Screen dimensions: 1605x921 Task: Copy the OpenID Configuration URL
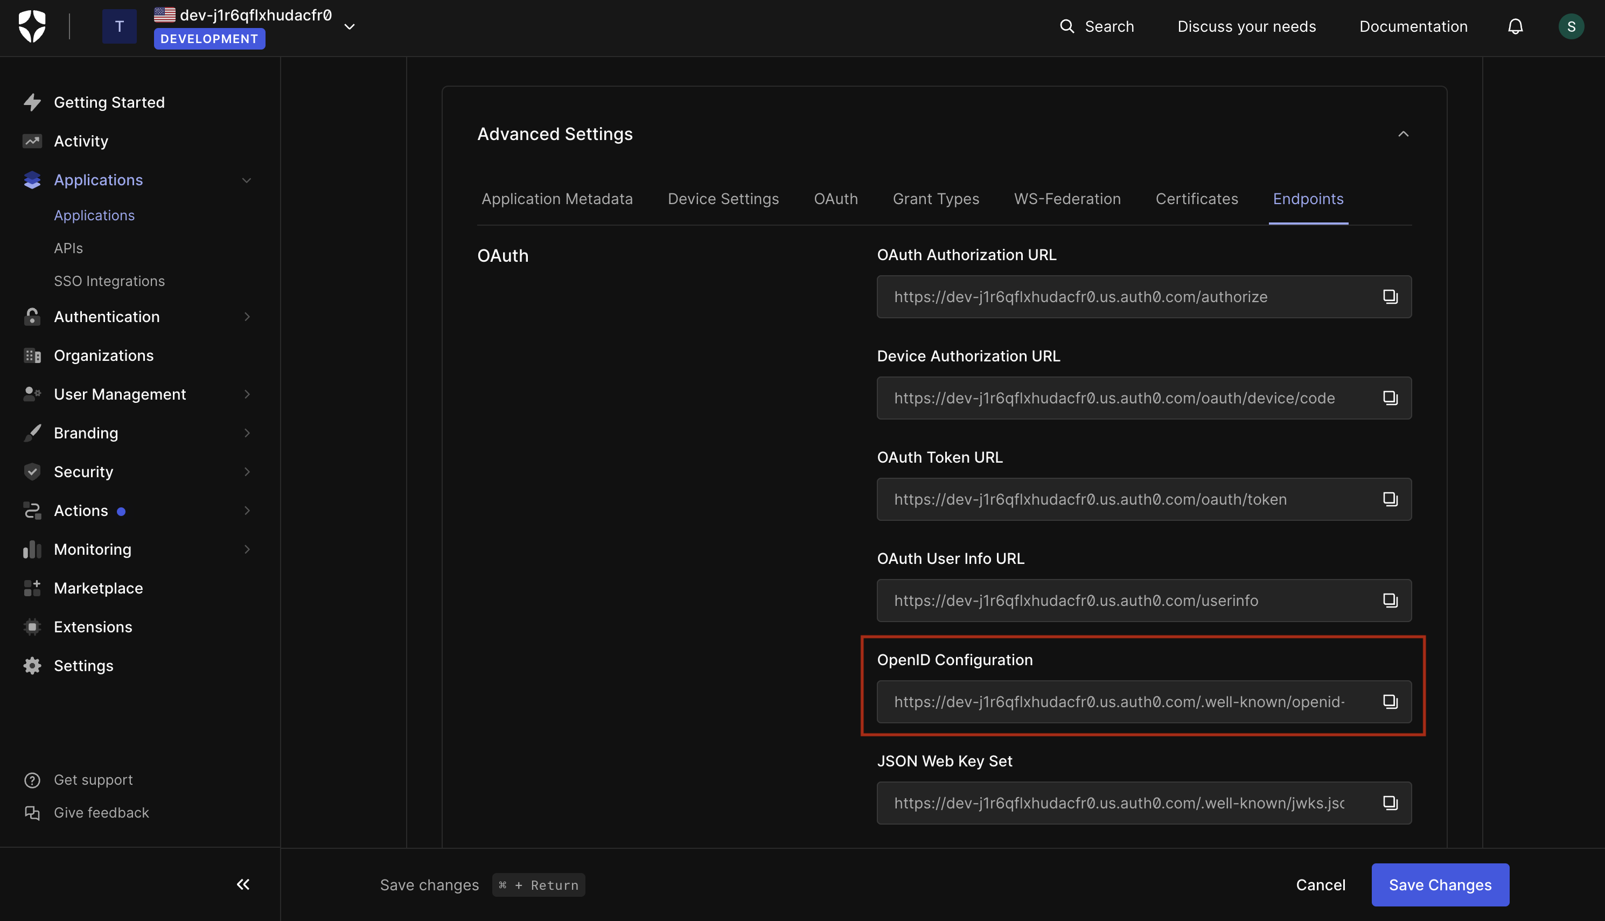tap(1390, 701)
